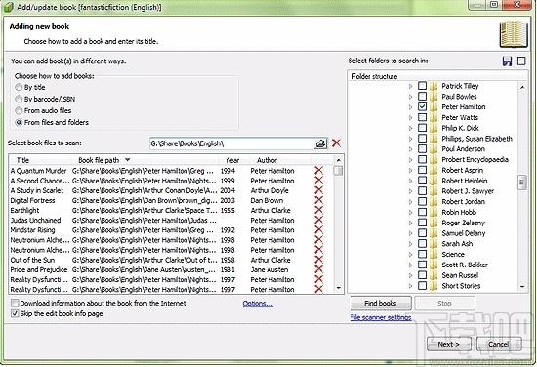The width and height of the screenshot is (537, 367).
Task: Click the clear selection square icon beside the floppy
Action: click(x=521, y=61)
